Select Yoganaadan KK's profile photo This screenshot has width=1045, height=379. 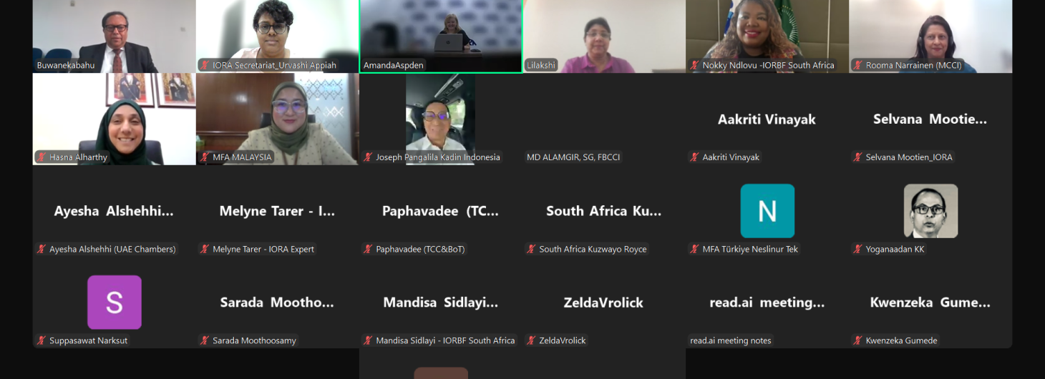pyautogui.click(x=930, y=211)
